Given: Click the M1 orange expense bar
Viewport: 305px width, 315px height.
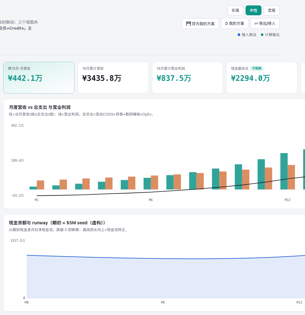Looking at the screenshot, I should 40,185.
